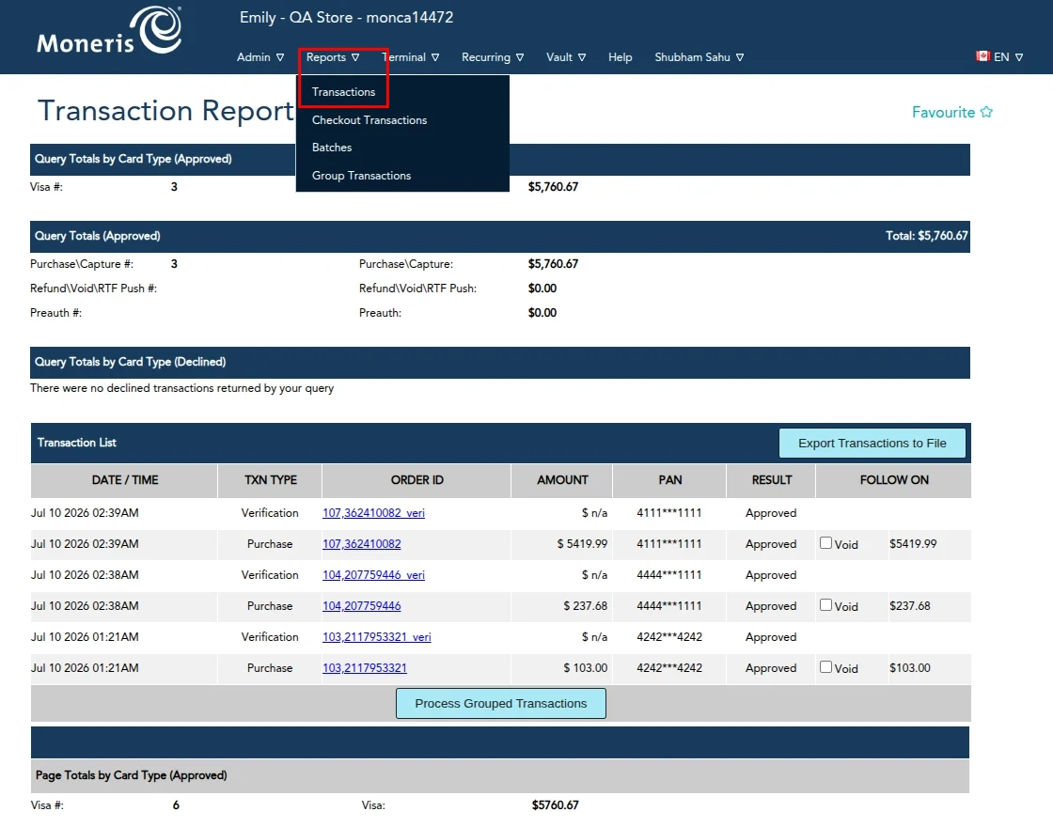This screenshot has width=1053, height=827.
Task: Expand the Vault menu
Action: click(566, 57)
